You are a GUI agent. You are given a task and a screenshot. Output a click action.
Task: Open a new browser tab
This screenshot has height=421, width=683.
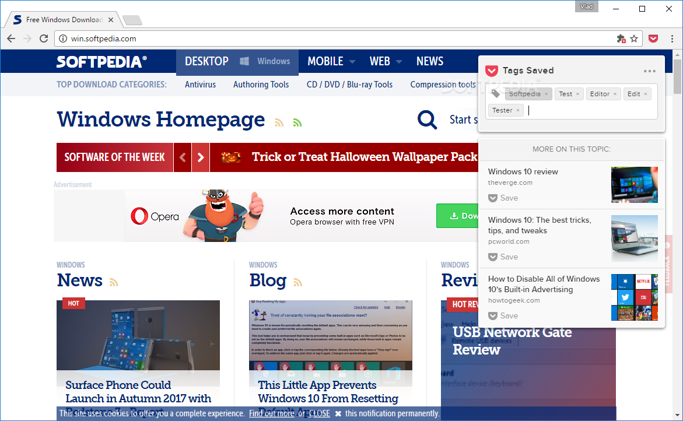point(132,20)
